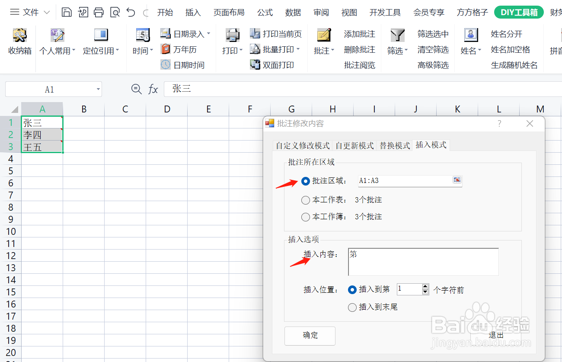Screen dimensions: 562x362
Task: Increase the character position spinner value
Action: pyautogui.click(x=425, y=287)
